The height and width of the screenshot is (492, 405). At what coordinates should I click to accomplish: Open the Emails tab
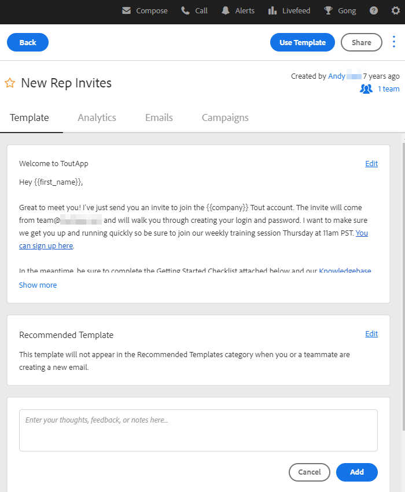pyautogui.click(x=159, y=118)
